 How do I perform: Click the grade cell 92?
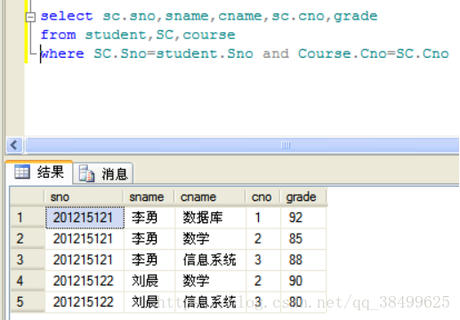coord(303,218)
